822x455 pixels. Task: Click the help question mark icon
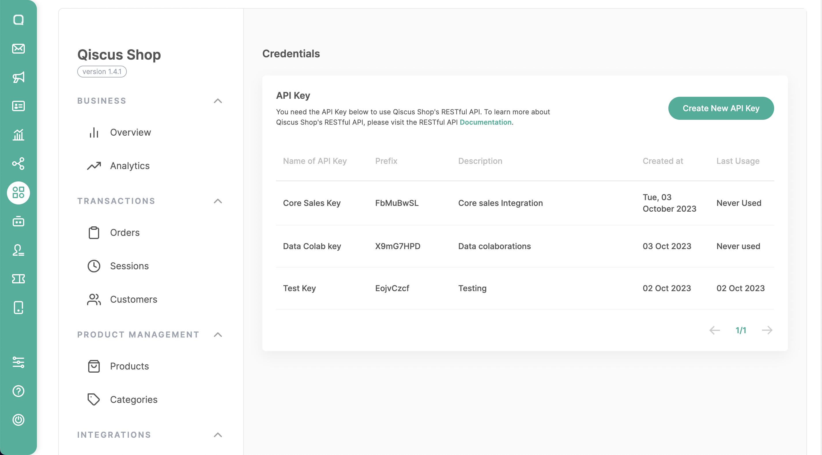[18, 391]
